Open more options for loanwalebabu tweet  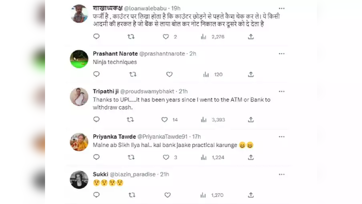tap(281, 8)
